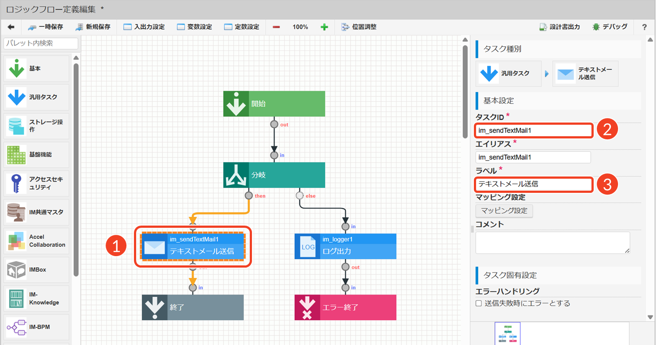Click the コメント text area
Image resolution: width=656 pixels, height=345 pixels.
(x=552, y=242)
